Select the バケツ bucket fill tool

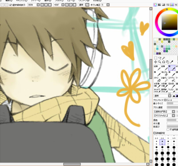pyautogui.click(x=157, y=79)
